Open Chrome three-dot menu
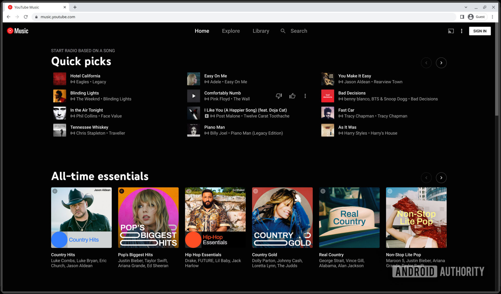 (492, 17)
